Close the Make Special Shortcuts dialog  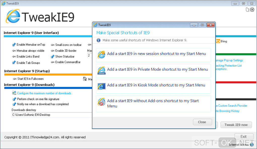202,122
